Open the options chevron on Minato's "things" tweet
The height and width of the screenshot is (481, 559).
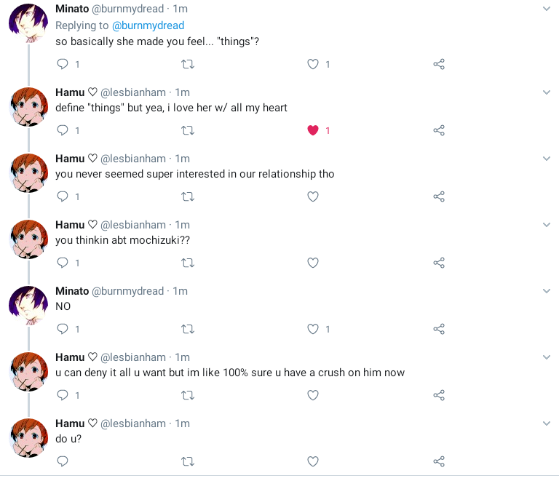point(547,9)
